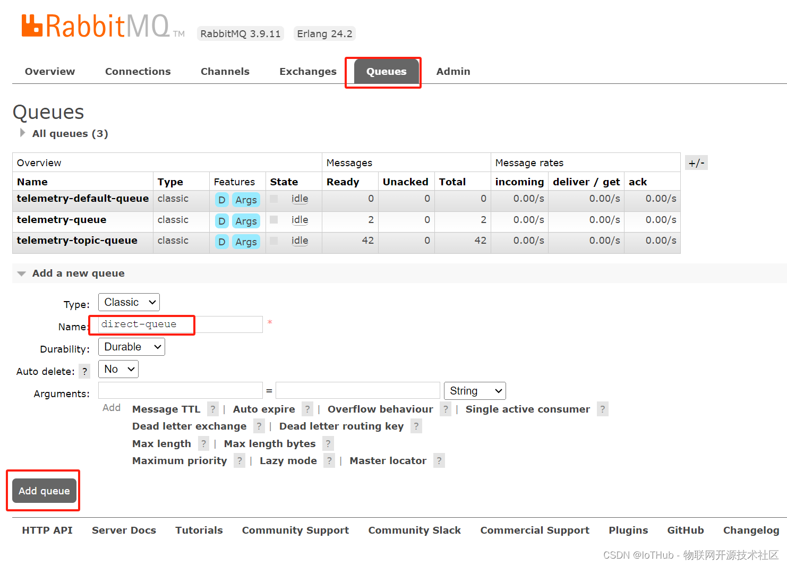The width and height of the screenshot is (787, 565).
Task: Click D feature badge of telemetry-default-queue
Action: pos(222,200)
